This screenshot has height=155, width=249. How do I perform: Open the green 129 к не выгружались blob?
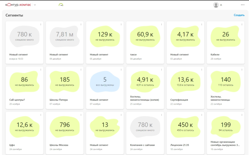(x=105, y=37)
